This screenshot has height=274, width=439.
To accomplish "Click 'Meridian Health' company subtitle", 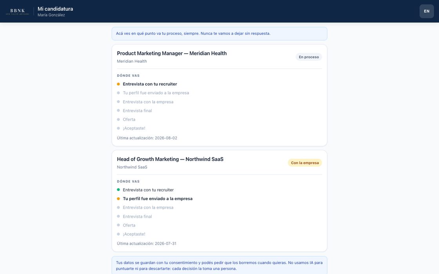I will point(132,61).
